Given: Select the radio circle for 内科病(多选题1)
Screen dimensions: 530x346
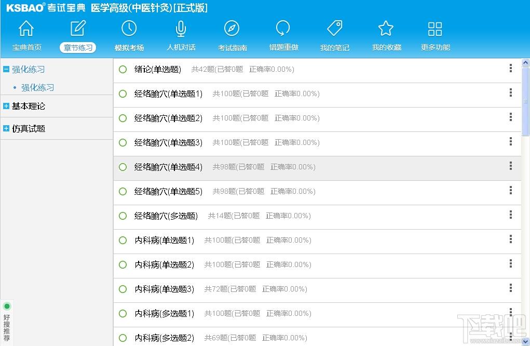Looking at the screenshot, I should pyautogui.click(x=123, y=314).
